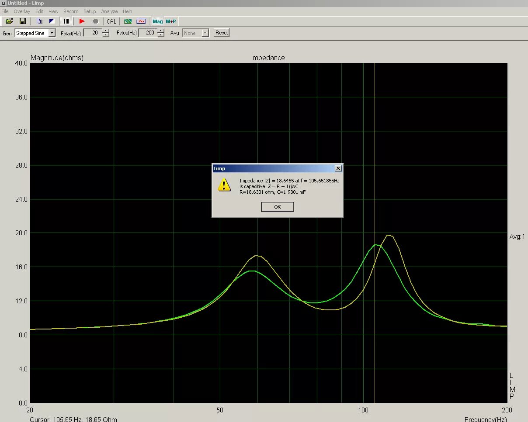
Task: Click the Reset button
Action: tap(222, 33)
